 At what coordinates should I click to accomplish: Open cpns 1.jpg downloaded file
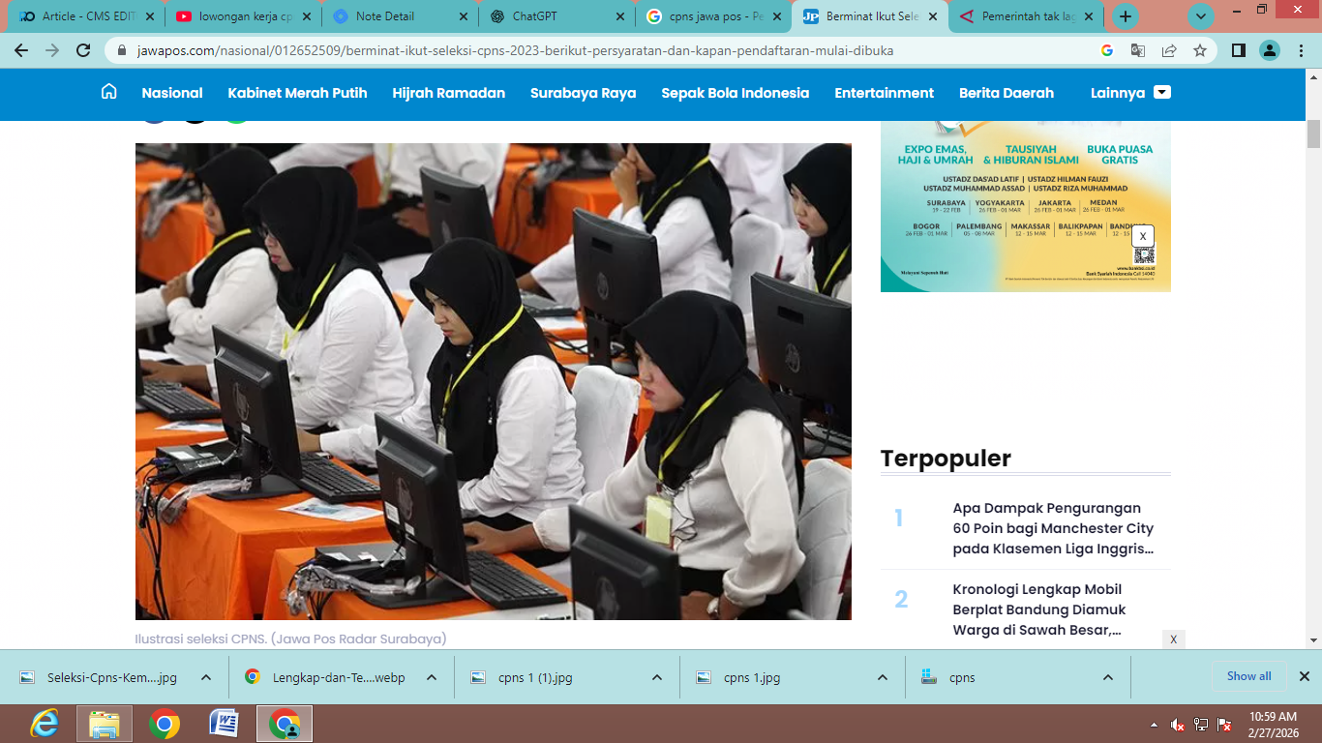pos(752,677)
